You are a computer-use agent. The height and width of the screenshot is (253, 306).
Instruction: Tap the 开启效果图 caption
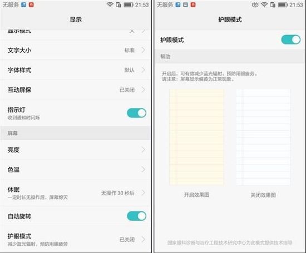[x=197, y=195]
